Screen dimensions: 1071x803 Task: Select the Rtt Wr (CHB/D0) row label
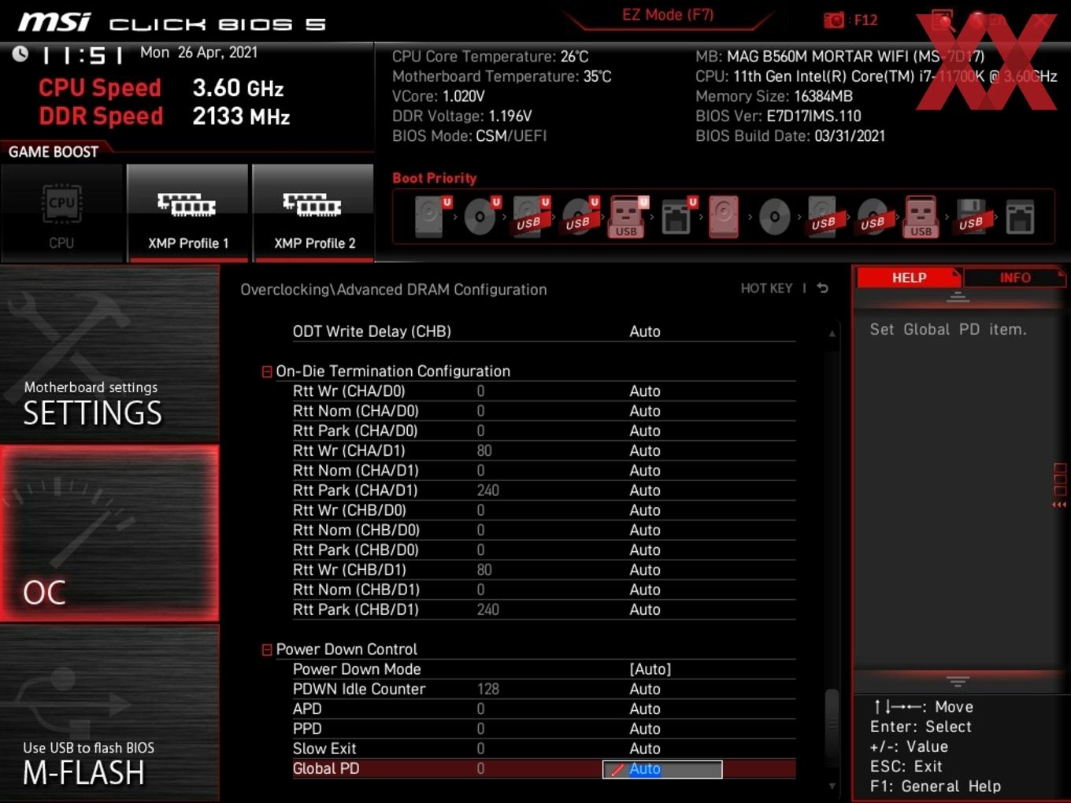(350, 510)
